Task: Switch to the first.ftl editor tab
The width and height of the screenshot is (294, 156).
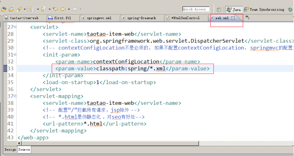Action: pyautogui.click(x=60, y=18)
